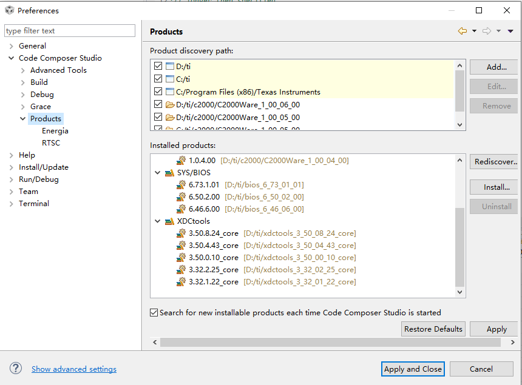Open the Help preferences category
The width and height of the screenshot is (522, 385).
[27, 155]
